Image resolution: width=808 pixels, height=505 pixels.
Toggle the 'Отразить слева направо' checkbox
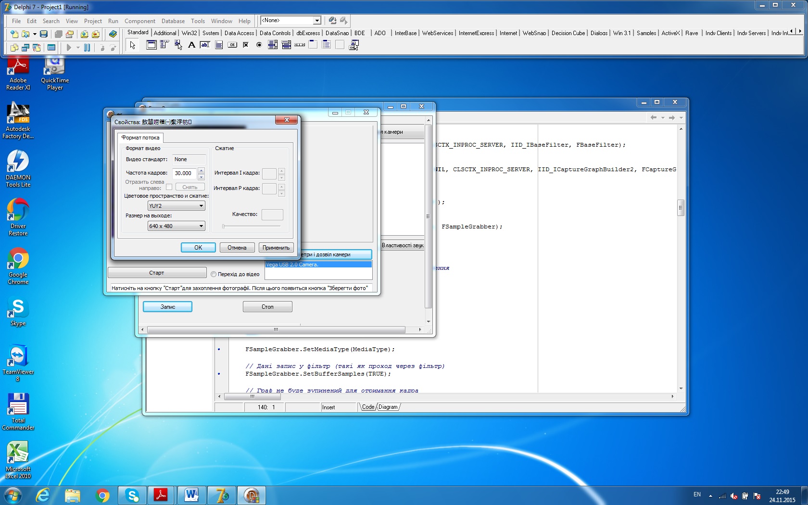click(x=169, y=187)
